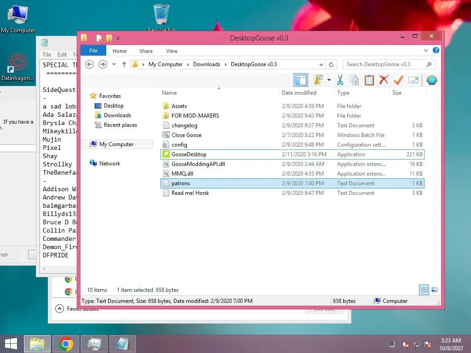Image resolution: width=471 pixels, height=353 pixels.
Task: Open Downloads in the navigation pane
Action: point(113,115)
